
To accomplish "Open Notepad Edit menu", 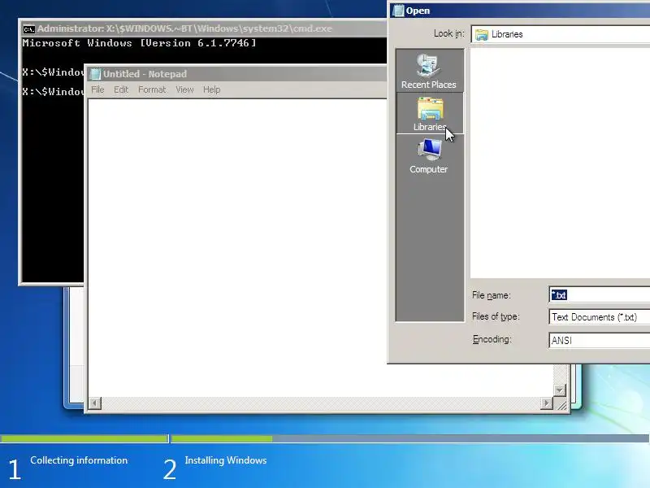I will 121,89.
